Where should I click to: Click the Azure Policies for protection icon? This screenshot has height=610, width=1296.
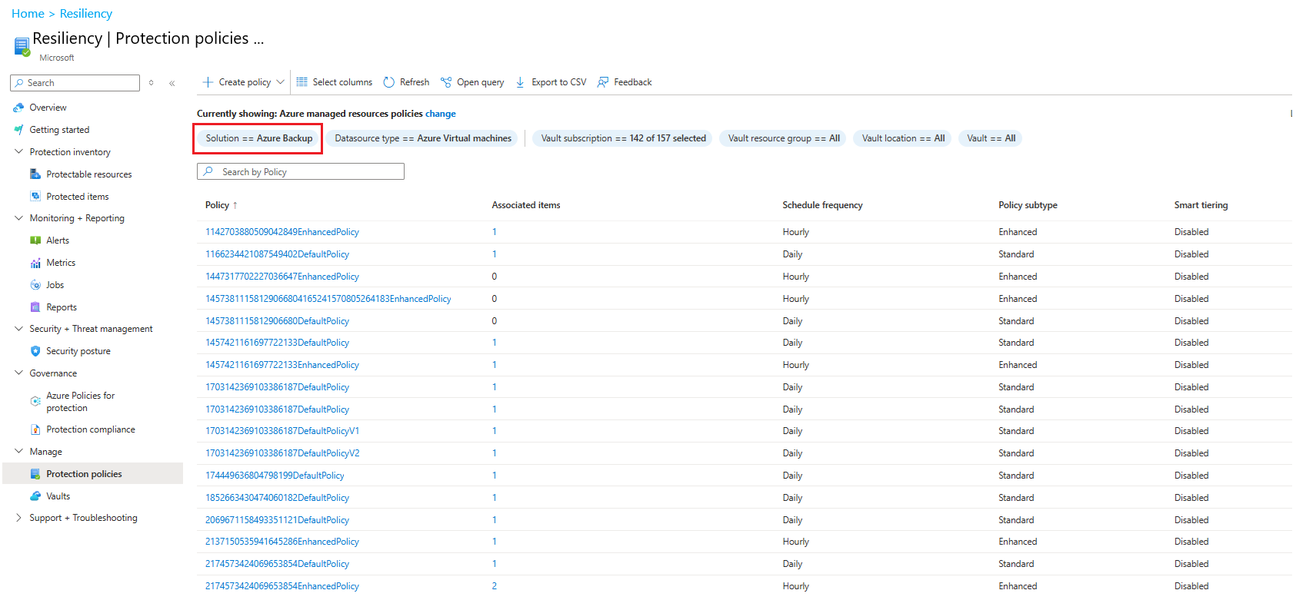[35, 401]
